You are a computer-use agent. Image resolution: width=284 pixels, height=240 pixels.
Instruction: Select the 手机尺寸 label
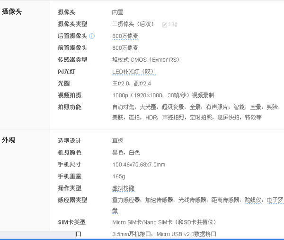click(x=70, y=165)
